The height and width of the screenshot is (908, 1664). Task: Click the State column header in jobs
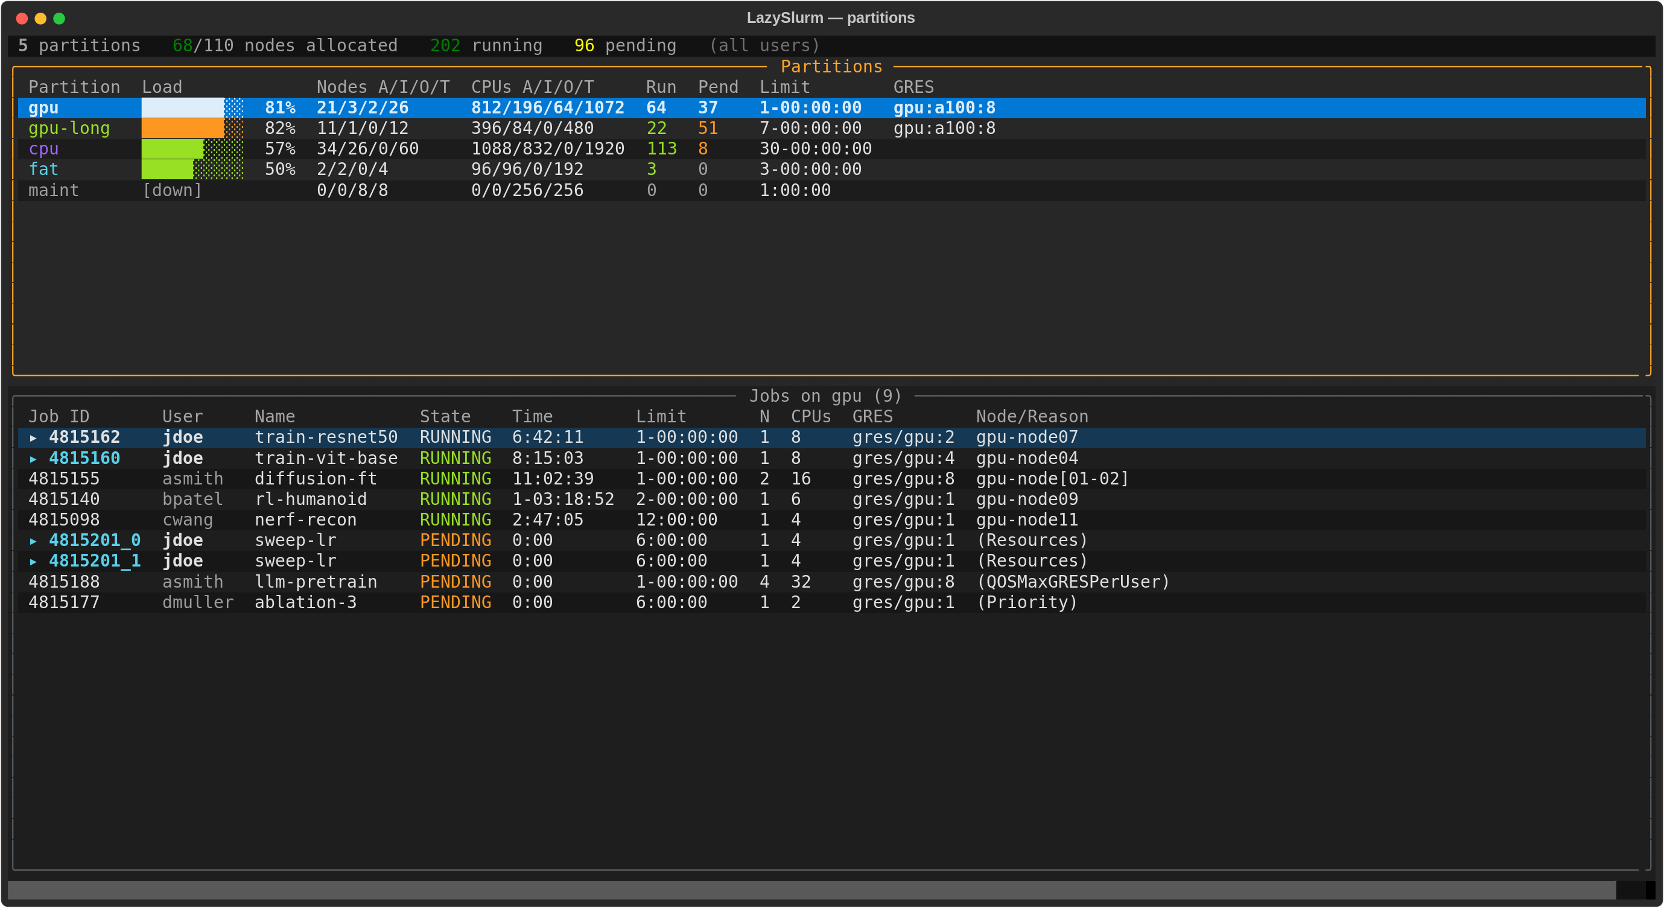coord(445,416)
